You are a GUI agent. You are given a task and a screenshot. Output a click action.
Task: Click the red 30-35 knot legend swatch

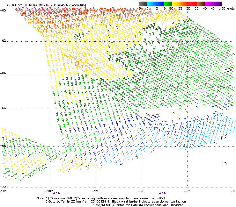point(193,4)
